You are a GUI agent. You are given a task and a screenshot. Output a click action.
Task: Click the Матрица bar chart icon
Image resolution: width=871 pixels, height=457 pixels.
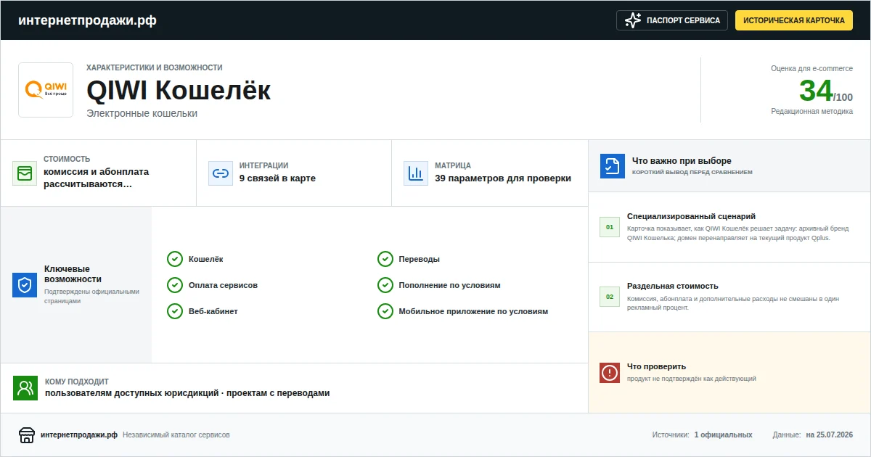point(416,173)
